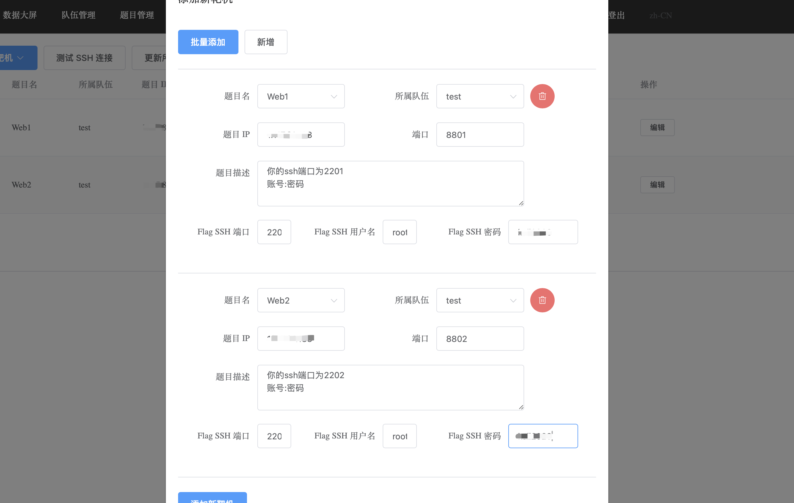This screenshot has height=503, width=794.
Task: Open 所属队伍 dropdown in Web1 section
Action: click(480, 97)
